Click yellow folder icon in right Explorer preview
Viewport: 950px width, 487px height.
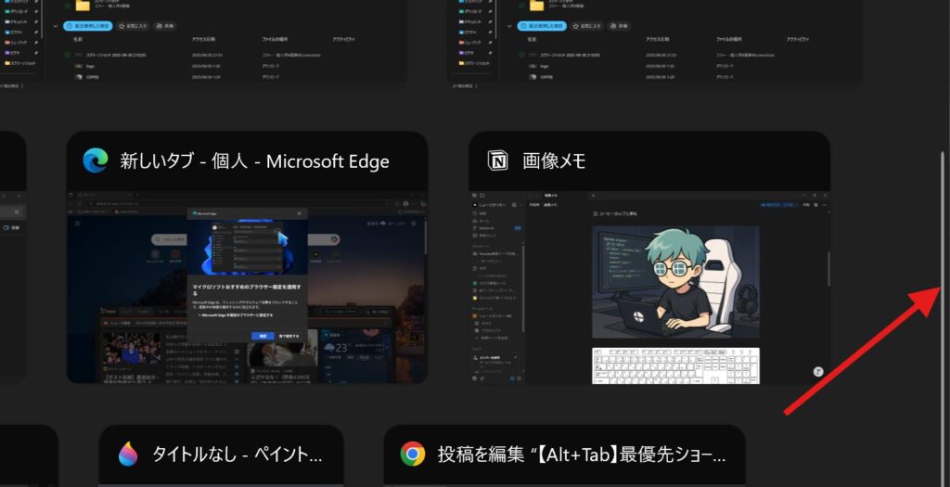click(536, 7)
